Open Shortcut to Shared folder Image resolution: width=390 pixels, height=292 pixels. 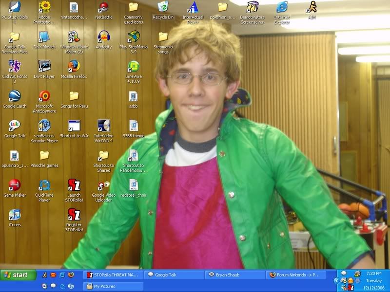104,161
